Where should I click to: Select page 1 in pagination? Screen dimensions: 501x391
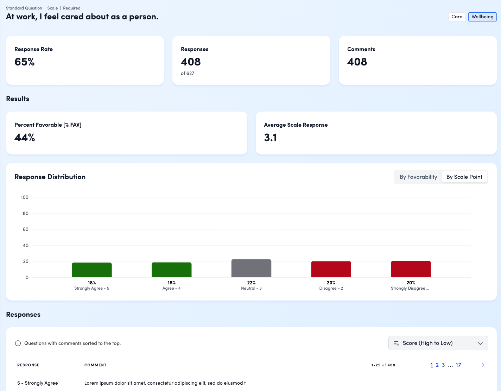pyautogui.click(x=432, y=365)
